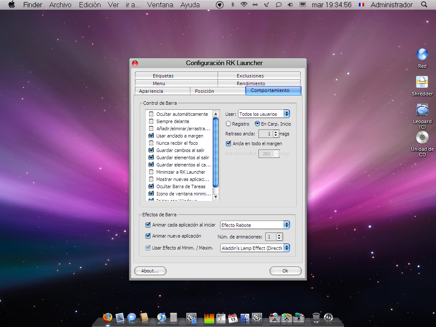This screenshot has height=327, width=436.
Task: Toggle Animar nueva aplicación checkbox
Action: point(148,236)
